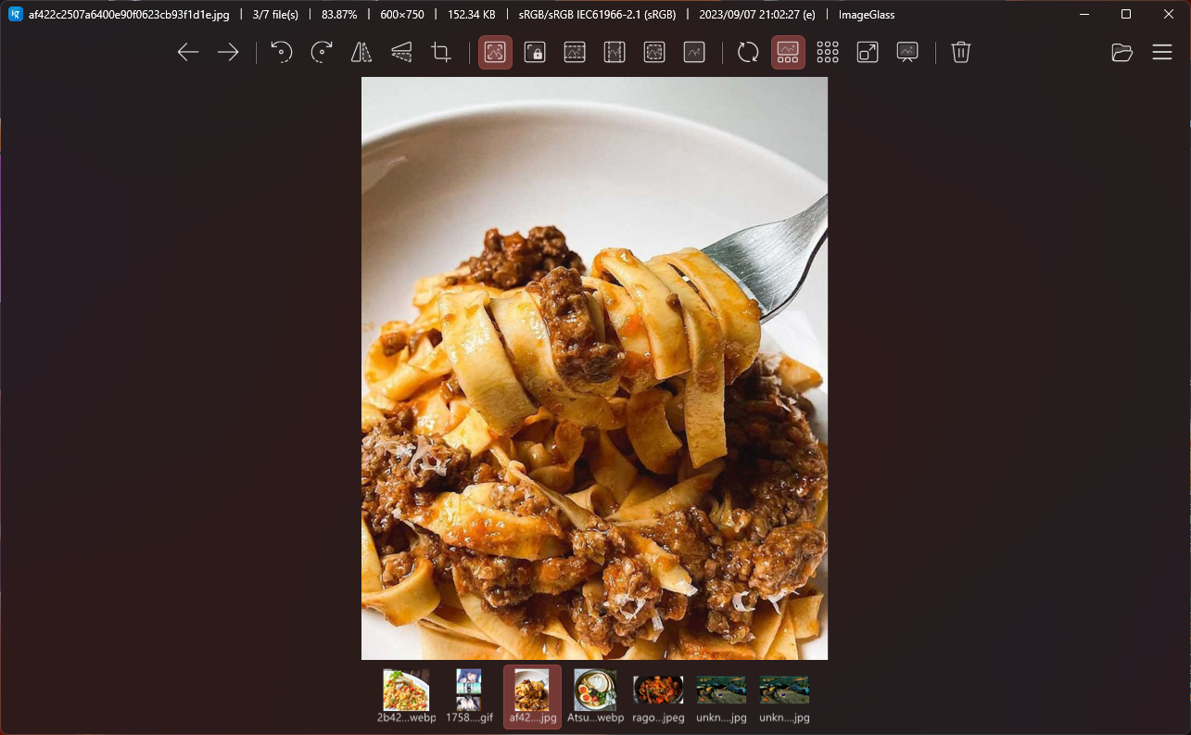Minimize the ImageGlass window
Viewport: 1191px width, 735px height.
pos(1083,15)
